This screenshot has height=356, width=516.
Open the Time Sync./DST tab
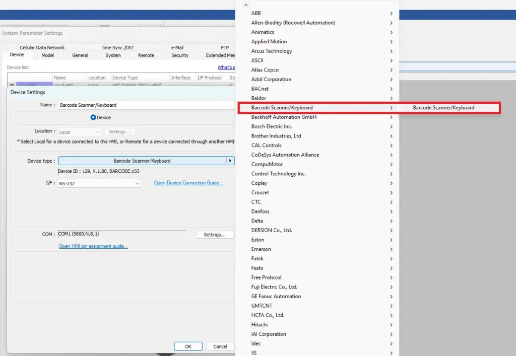tap(119, 47)
